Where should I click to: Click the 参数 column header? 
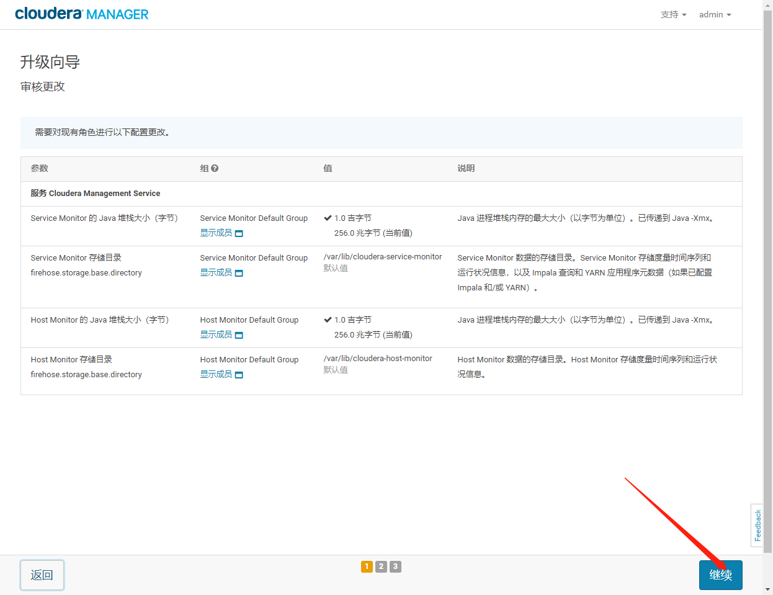tap(40, 168)
